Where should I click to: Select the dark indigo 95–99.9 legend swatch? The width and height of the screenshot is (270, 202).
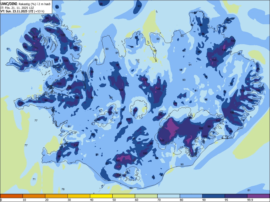(236, 196)
